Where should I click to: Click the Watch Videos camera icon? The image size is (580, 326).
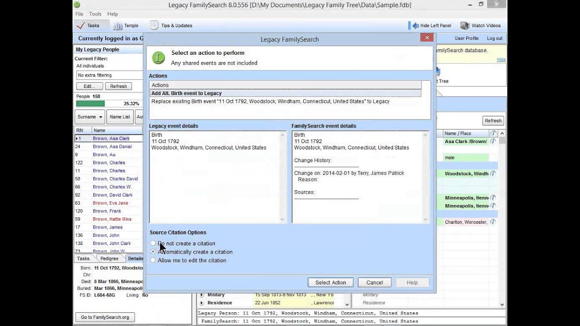[x=464, y=26]
